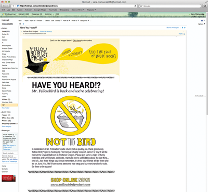The width and height of the screenshot is (208, 192).
Task: Click the Google search field
Action: tap(170, 6)
